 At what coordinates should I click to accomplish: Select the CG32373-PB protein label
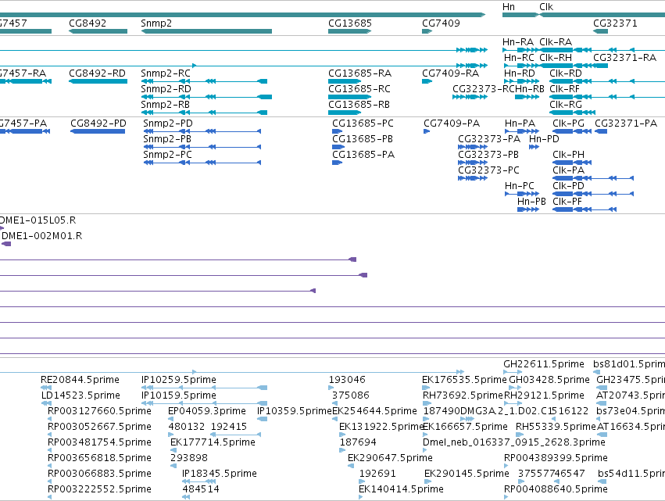click(488, 155)
